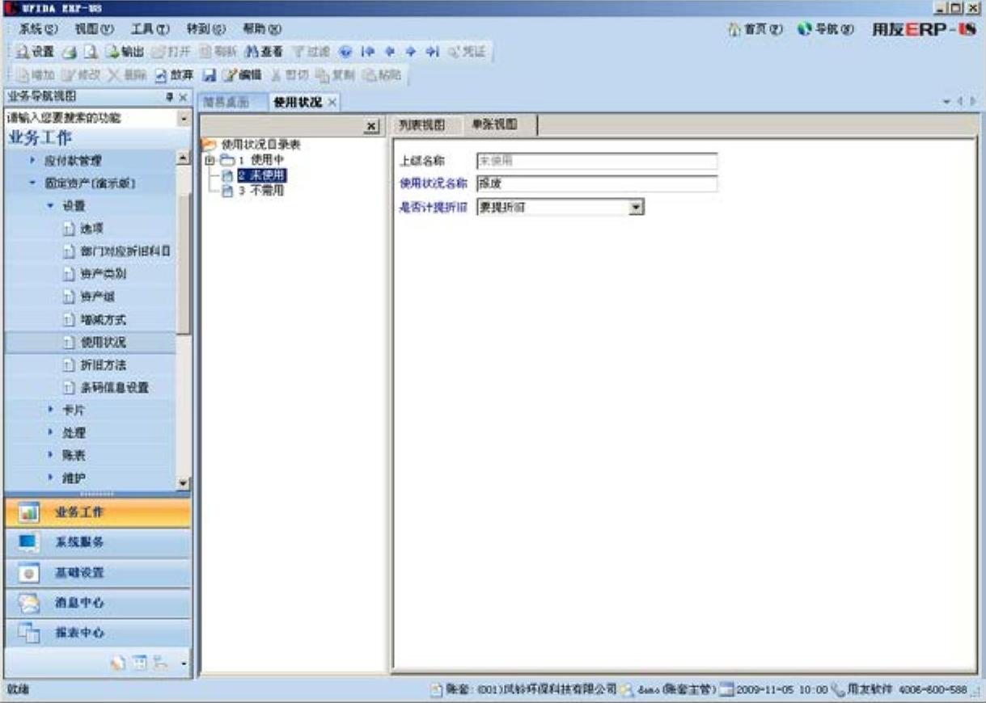Click navigation tree scroll up arrow
This screenshot has height=703, width=986.
point(184,159)
